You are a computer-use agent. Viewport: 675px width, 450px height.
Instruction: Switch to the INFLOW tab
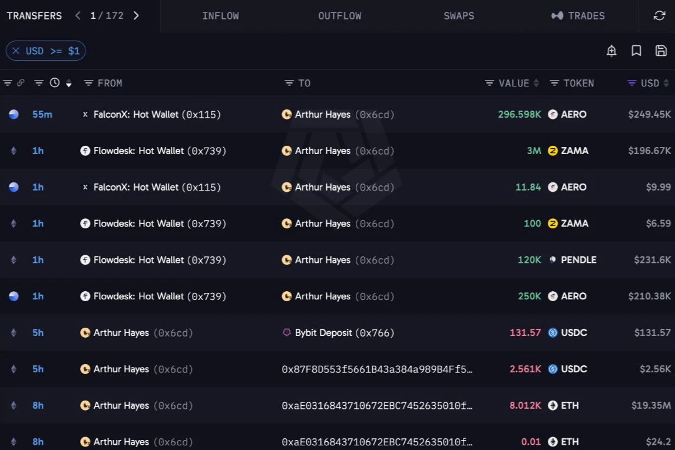click(x=220, y=16)
